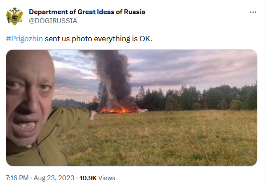Image resolution: width=269 pixels, height=186 pixels.
Task: Click the "Views" label
Action: (x=107, y=178)
